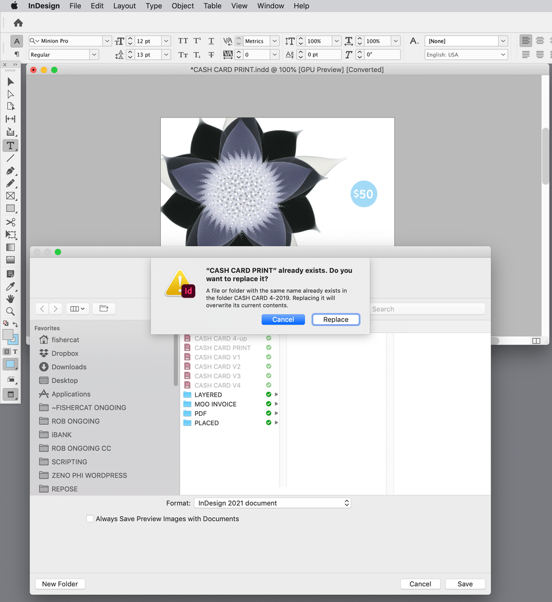Toggle Superscript formatting
552x602 pixels.
pyautogui.click(x=197, y=41)
